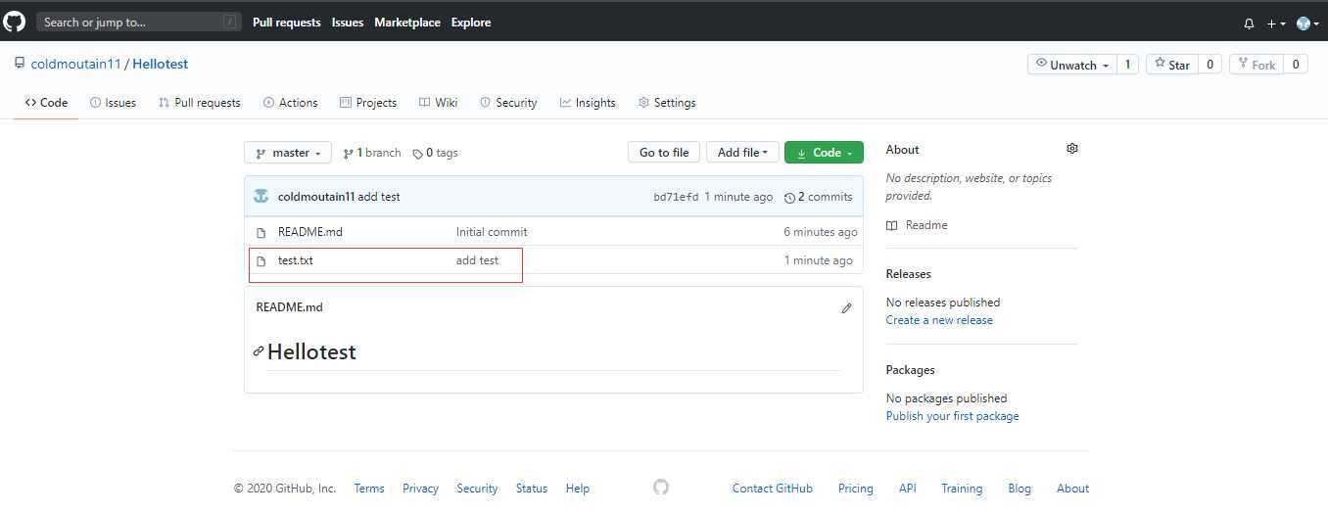
Task: Fork the repository
Action: (1256, 65)
